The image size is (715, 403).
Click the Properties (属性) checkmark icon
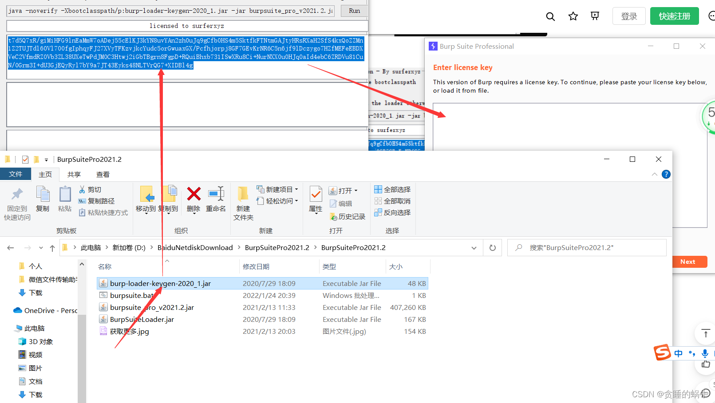coord(316,194)
